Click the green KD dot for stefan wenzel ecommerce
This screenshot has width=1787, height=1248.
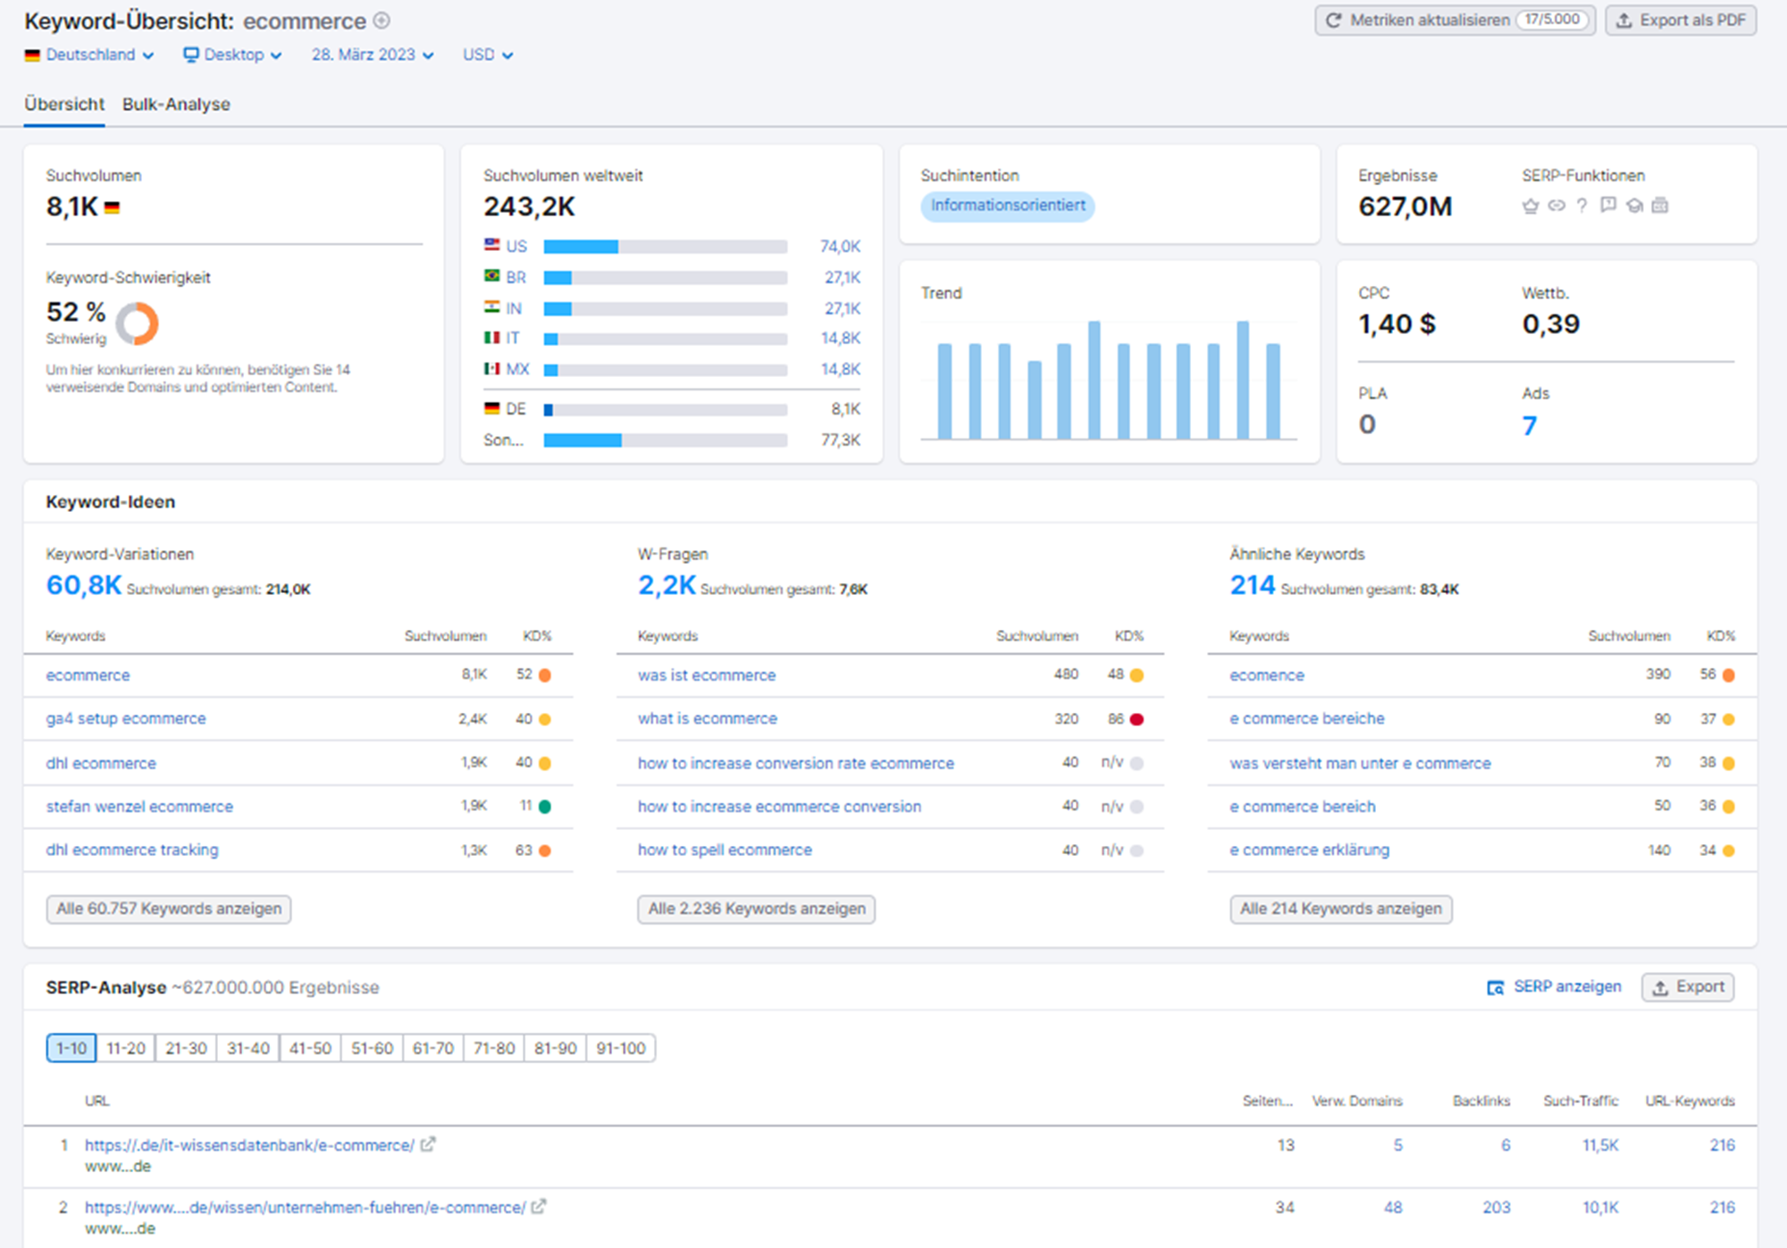click(x=545, y=807)
